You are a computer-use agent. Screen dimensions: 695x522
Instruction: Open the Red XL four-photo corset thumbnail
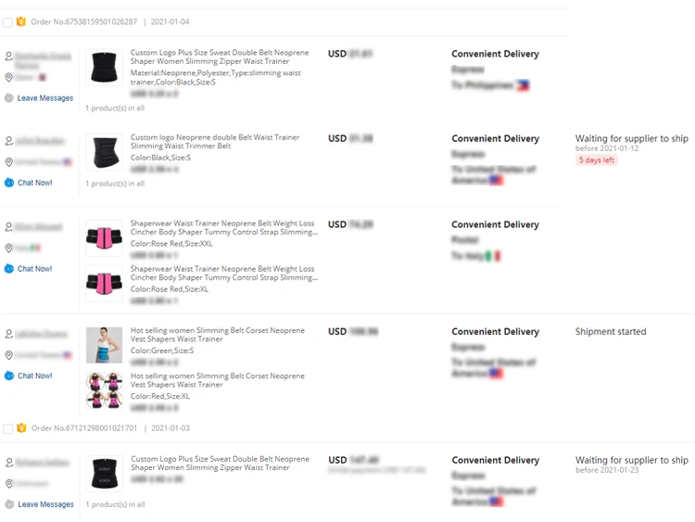click(104, 389)
